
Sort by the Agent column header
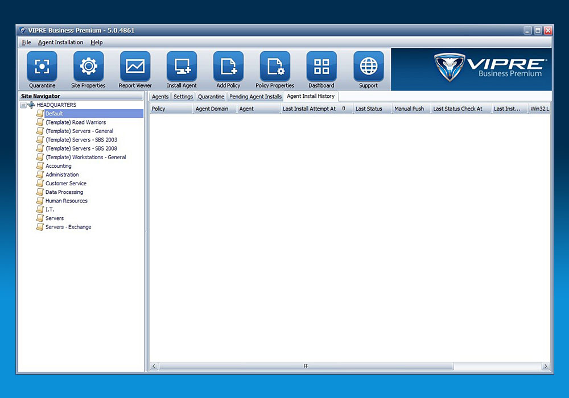coord(259,109)
